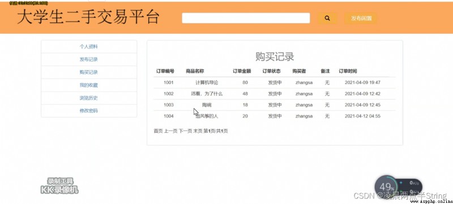Click the 订单金额 column header
Viewport: 453px width, 204px height.
[x=242, y=71]
